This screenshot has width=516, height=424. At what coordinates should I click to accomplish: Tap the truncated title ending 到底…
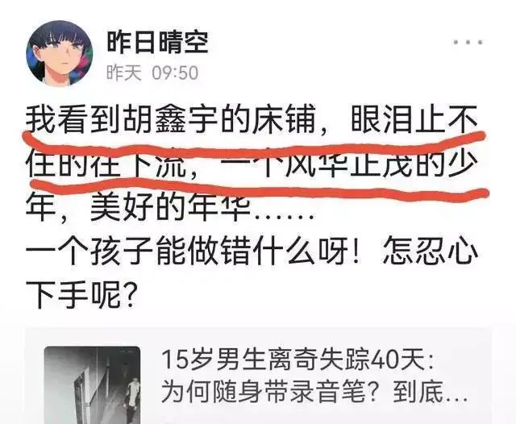coord(430,392)
